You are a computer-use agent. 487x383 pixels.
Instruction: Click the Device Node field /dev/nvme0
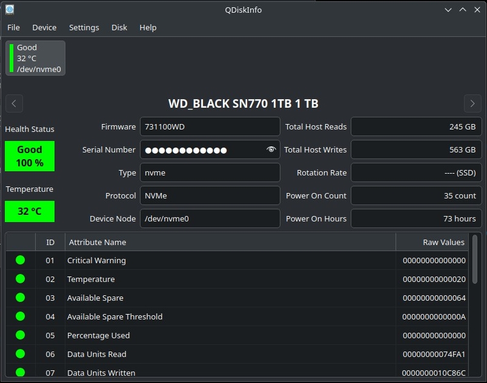tap(210, 218)
